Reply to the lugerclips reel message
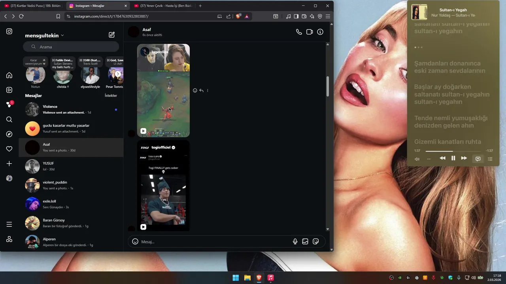Image resolution: width=506 pixels, height=284 pixels. tap(201, 90)
